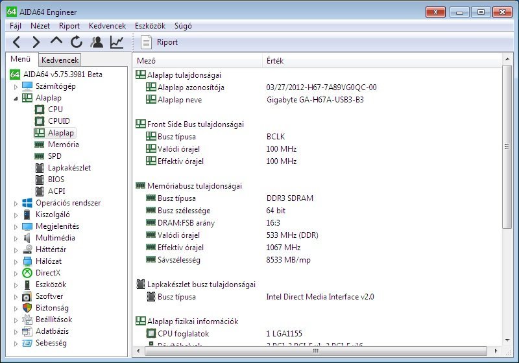
Task: Click the Háttértár drive icon
Action: [x=27, y=250]
